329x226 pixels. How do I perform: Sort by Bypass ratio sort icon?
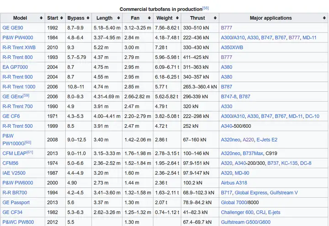88,18
